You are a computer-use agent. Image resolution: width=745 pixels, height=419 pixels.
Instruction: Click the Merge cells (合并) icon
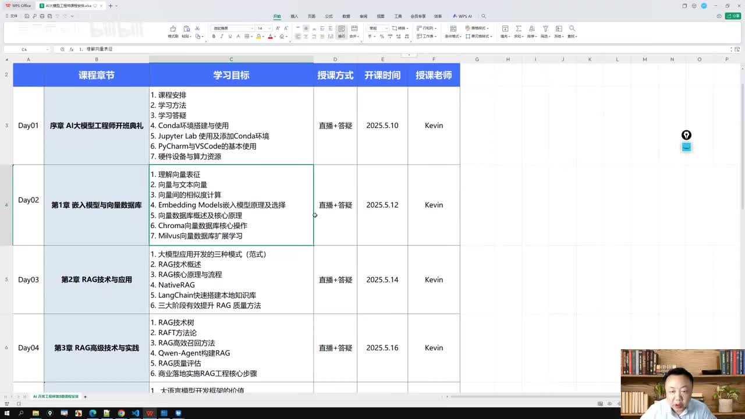[354, 29]
